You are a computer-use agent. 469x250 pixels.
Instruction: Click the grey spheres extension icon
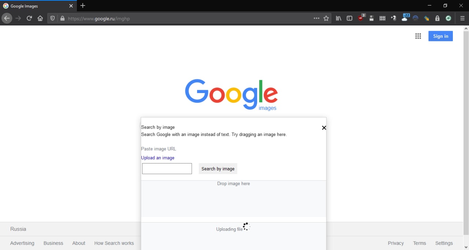point(394,18)
